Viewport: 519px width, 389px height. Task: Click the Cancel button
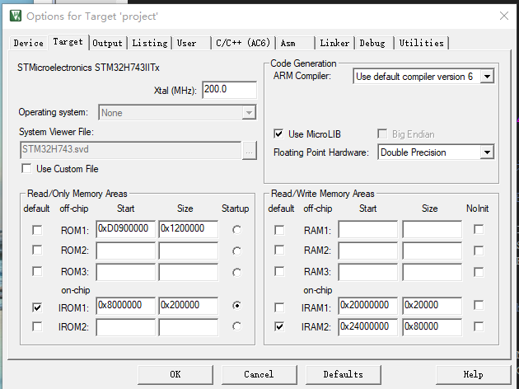(259, 374)
